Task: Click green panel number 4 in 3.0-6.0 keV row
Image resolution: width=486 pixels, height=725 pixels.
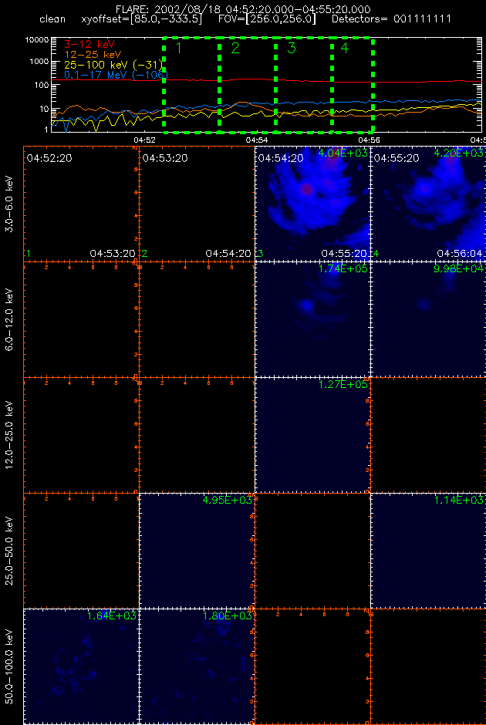Action: click(376, 254)
